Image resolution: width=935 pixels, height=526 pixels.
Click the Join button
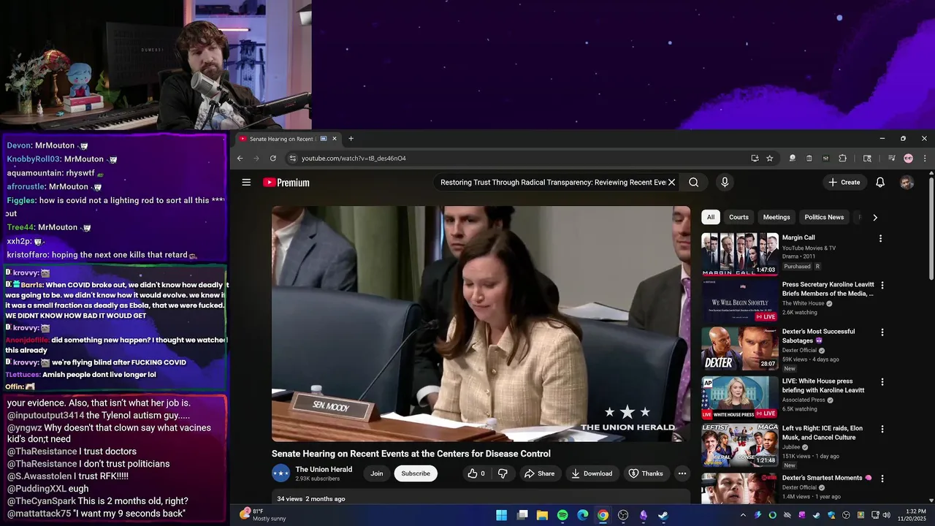click(377, 473)
